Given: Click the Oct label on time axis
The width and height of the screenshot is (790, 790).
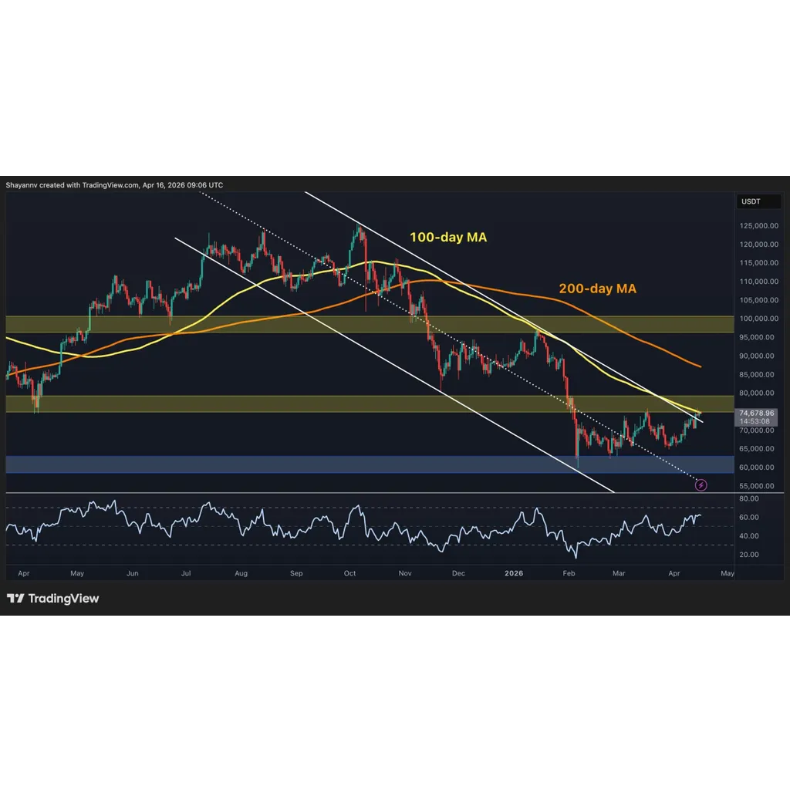Looking at the screenshot, I should pyautogui.click(x=349, y=573).
